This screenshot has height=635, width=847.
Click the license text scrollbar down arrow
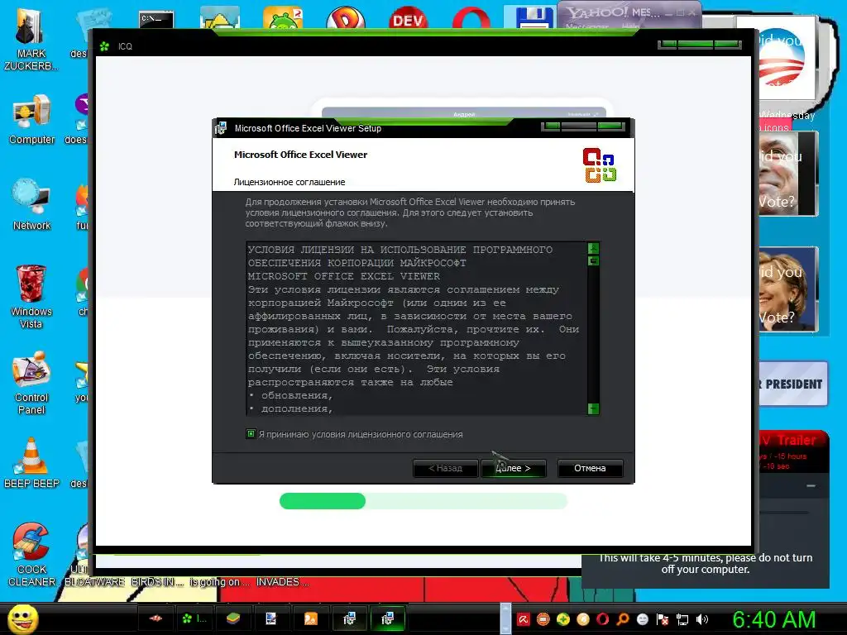(x=593, y=408)
